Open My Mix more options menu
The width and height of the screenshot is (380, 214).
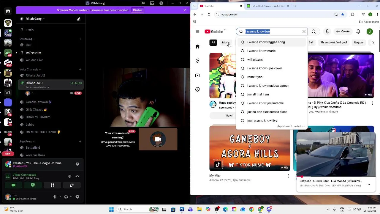tap(288, 176)
